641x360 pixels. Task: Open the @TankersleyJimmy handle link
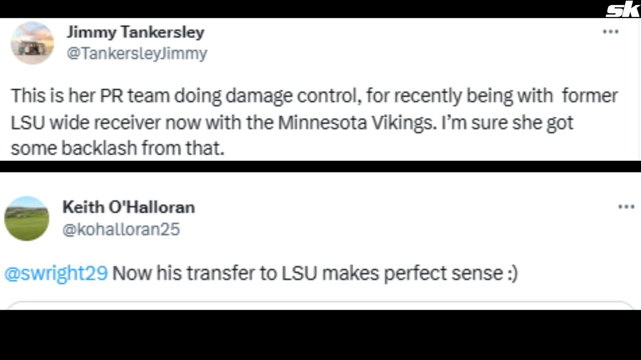[x=137, y=53]
